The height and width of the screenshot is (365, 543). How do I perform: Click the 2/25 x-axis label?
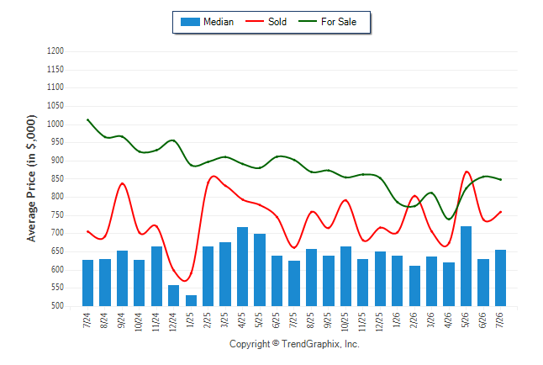[208, 320]
